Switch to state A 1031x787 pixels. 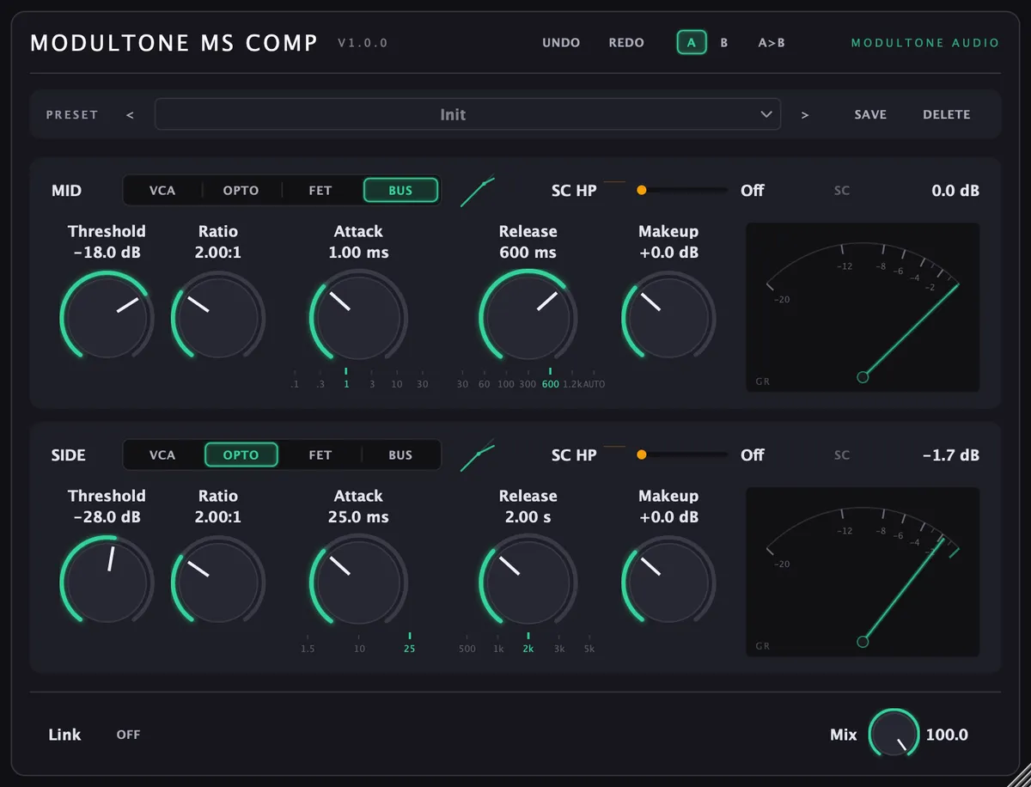tap(692, 42)
